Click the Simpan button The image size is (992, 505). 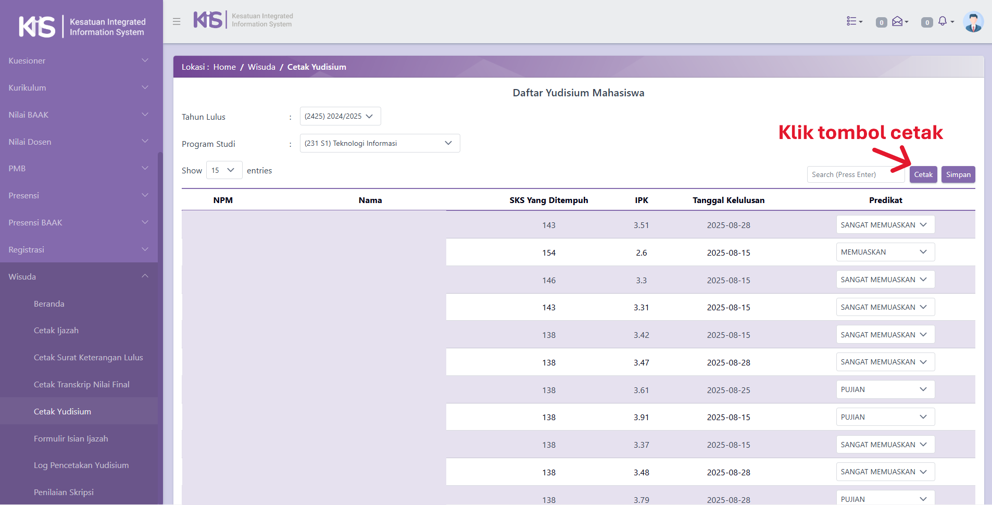click(958, 174)
